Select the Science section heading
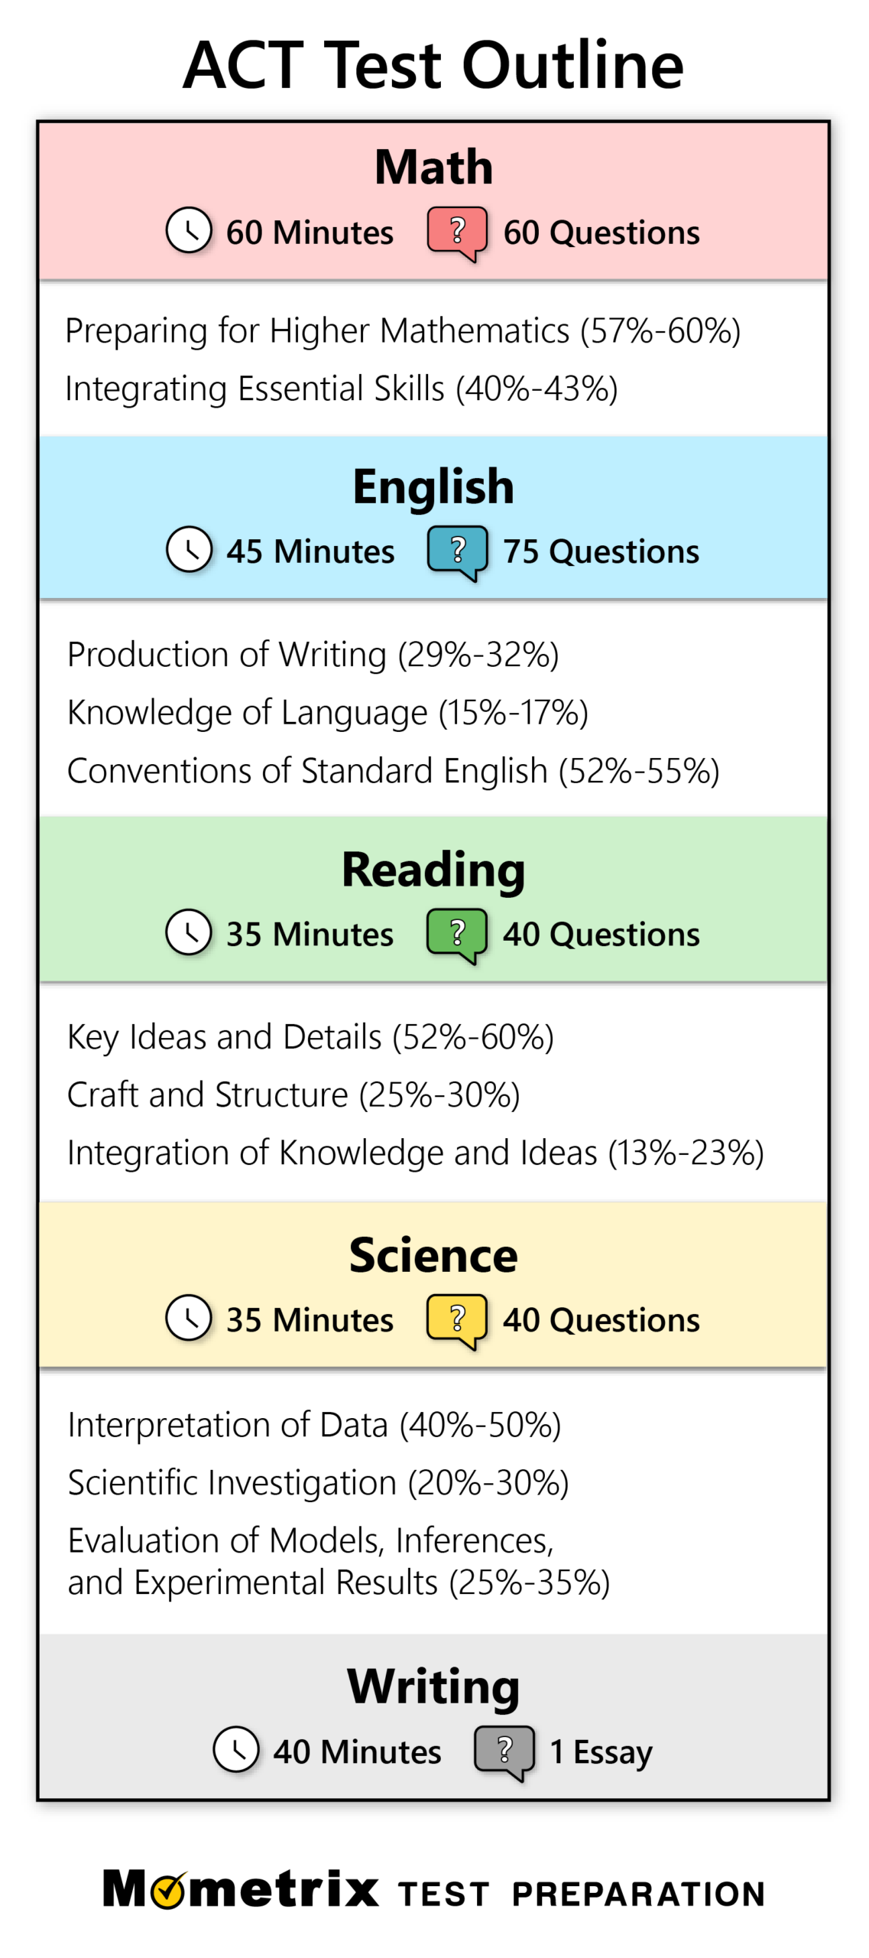 (433, 1254)
